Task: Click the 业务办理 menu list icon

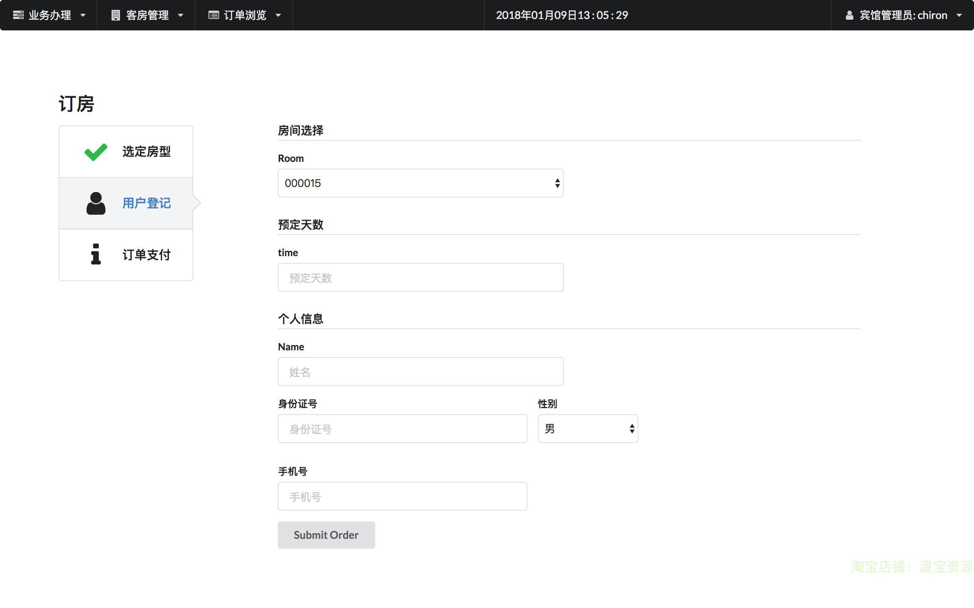Action: (18, 15)
